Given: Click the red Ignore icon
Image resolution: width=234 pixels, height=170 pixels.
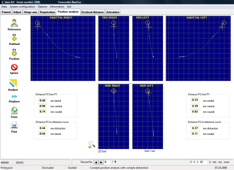Looking at the screenshot, I should [x=14, y=67].
